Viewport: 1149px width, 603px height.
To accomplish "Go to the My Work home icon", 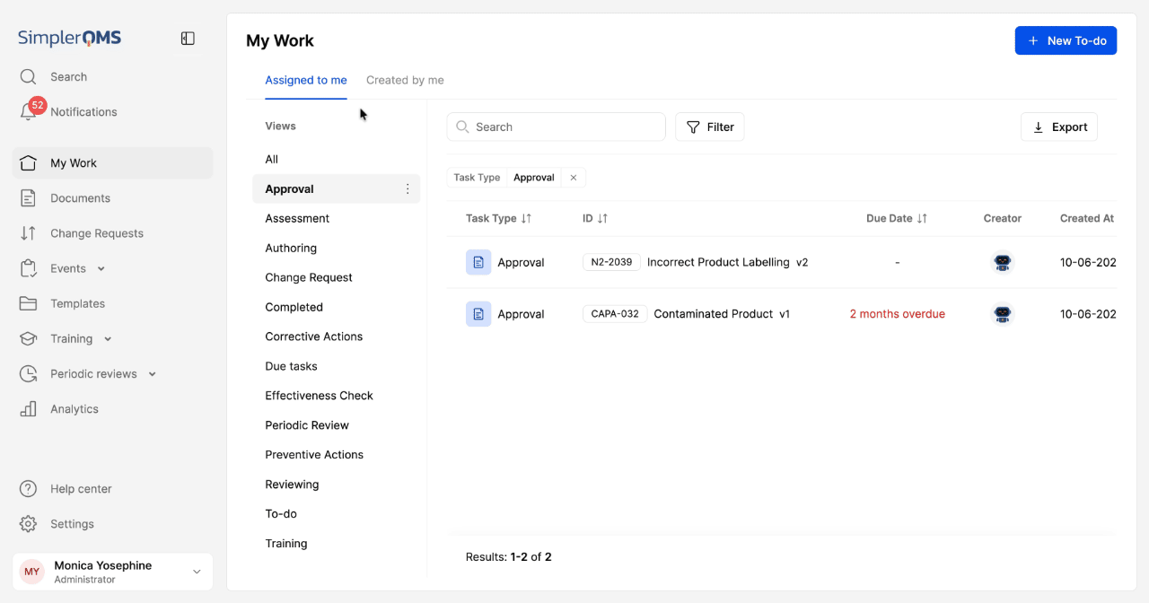I will tap(28, 163).
